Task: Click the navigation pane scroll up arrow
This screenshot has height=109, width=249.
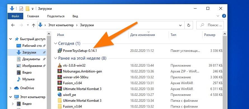Action: pyautogui.click(x=49, y=33)
